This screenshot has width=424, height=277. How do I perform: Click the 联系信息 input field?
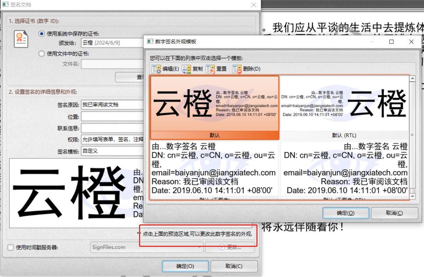112,128
